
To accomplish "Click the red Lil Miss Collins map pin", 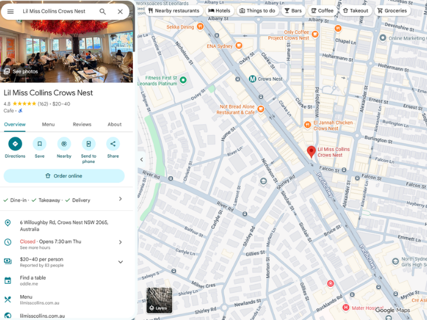I will (311, 151).
